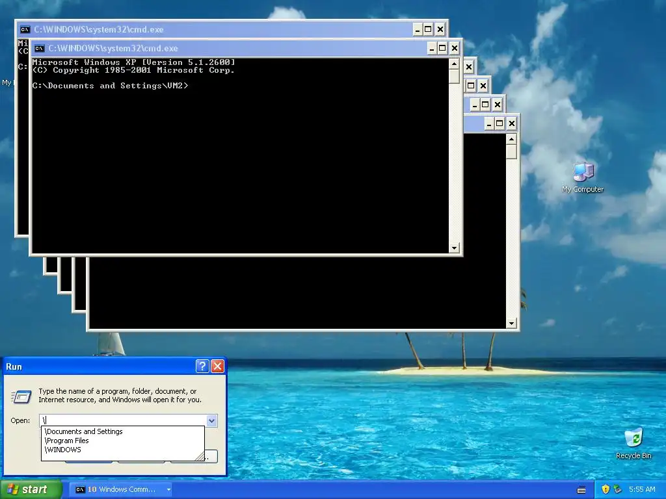Click the front console title text C:\WINDOWS\system32\cmd.exe
Viewport: 666px width, 499px height.
coord(113,48)
